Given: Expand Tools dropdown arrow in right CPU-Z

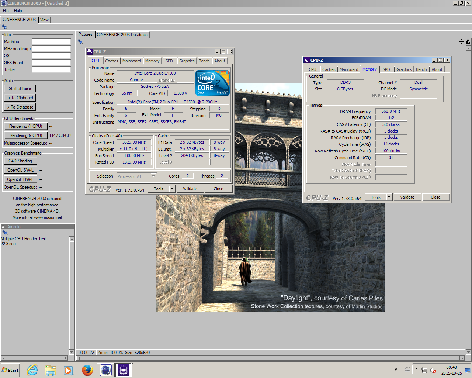Looking at the screenshot, I should tap(389, 197).
